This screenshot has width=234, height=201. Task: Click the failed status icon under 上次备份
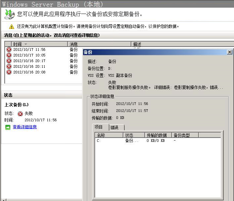tap(20, 114)
